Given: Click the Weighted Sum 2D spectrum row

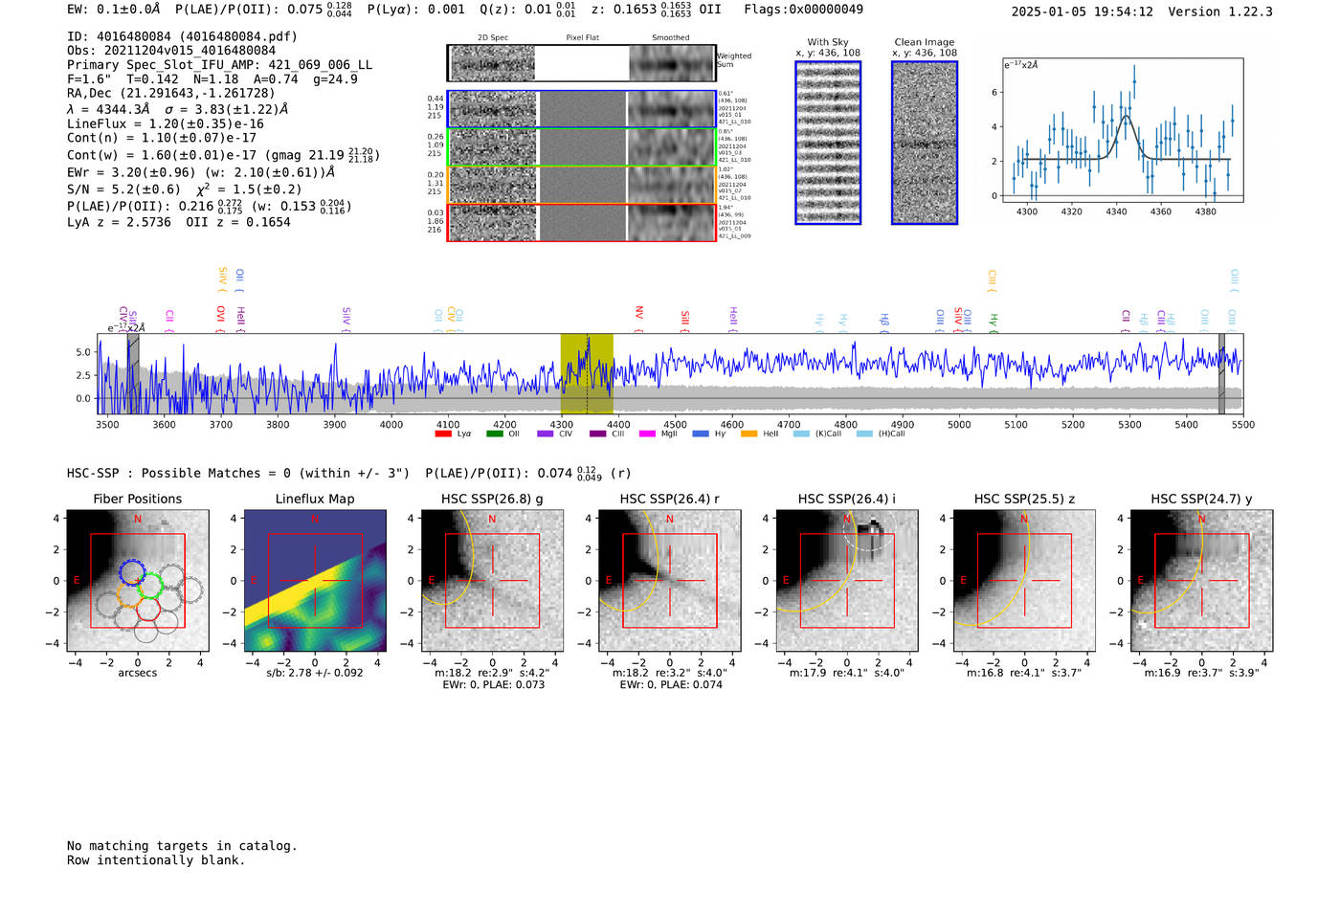Looking at the screenshot, I should point(582,63).
